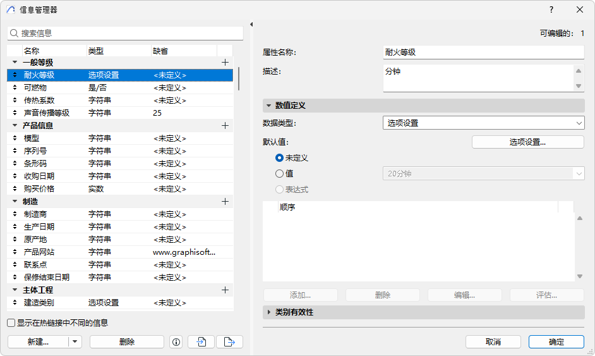Select the 产品网站 property row
The width and height of the screenshot is (595, 356).
click(120, 252)
